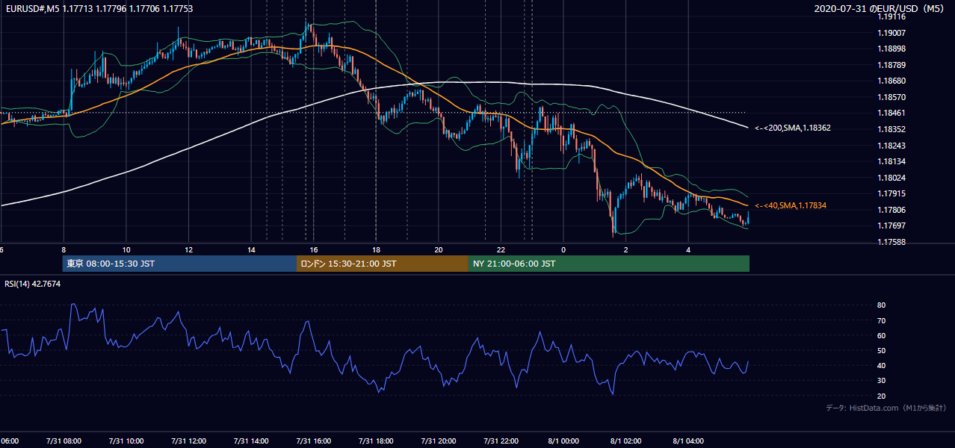
Task: Click price axis value 1.18789
Action: pyautogui.click(x=891, y=65)
